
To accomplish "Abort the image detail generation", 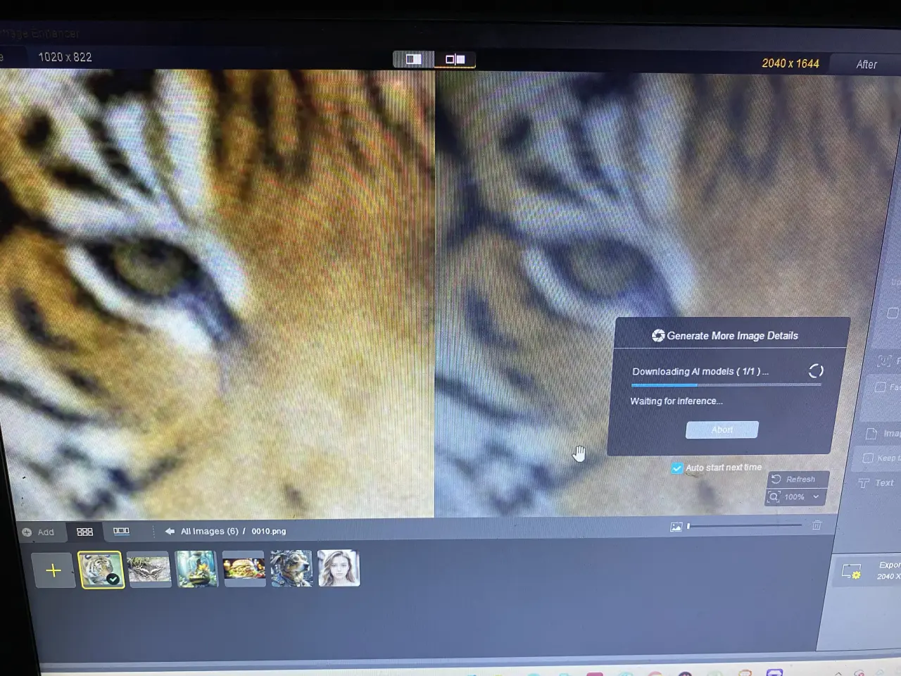I will pyautogui.click(x=722, y=430).
